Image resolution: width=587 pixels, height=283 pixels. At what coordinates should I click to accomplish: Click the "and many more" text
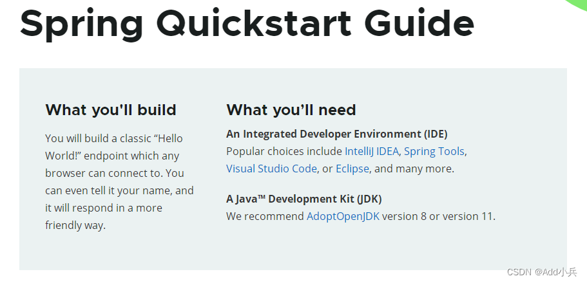pos(412,169)
